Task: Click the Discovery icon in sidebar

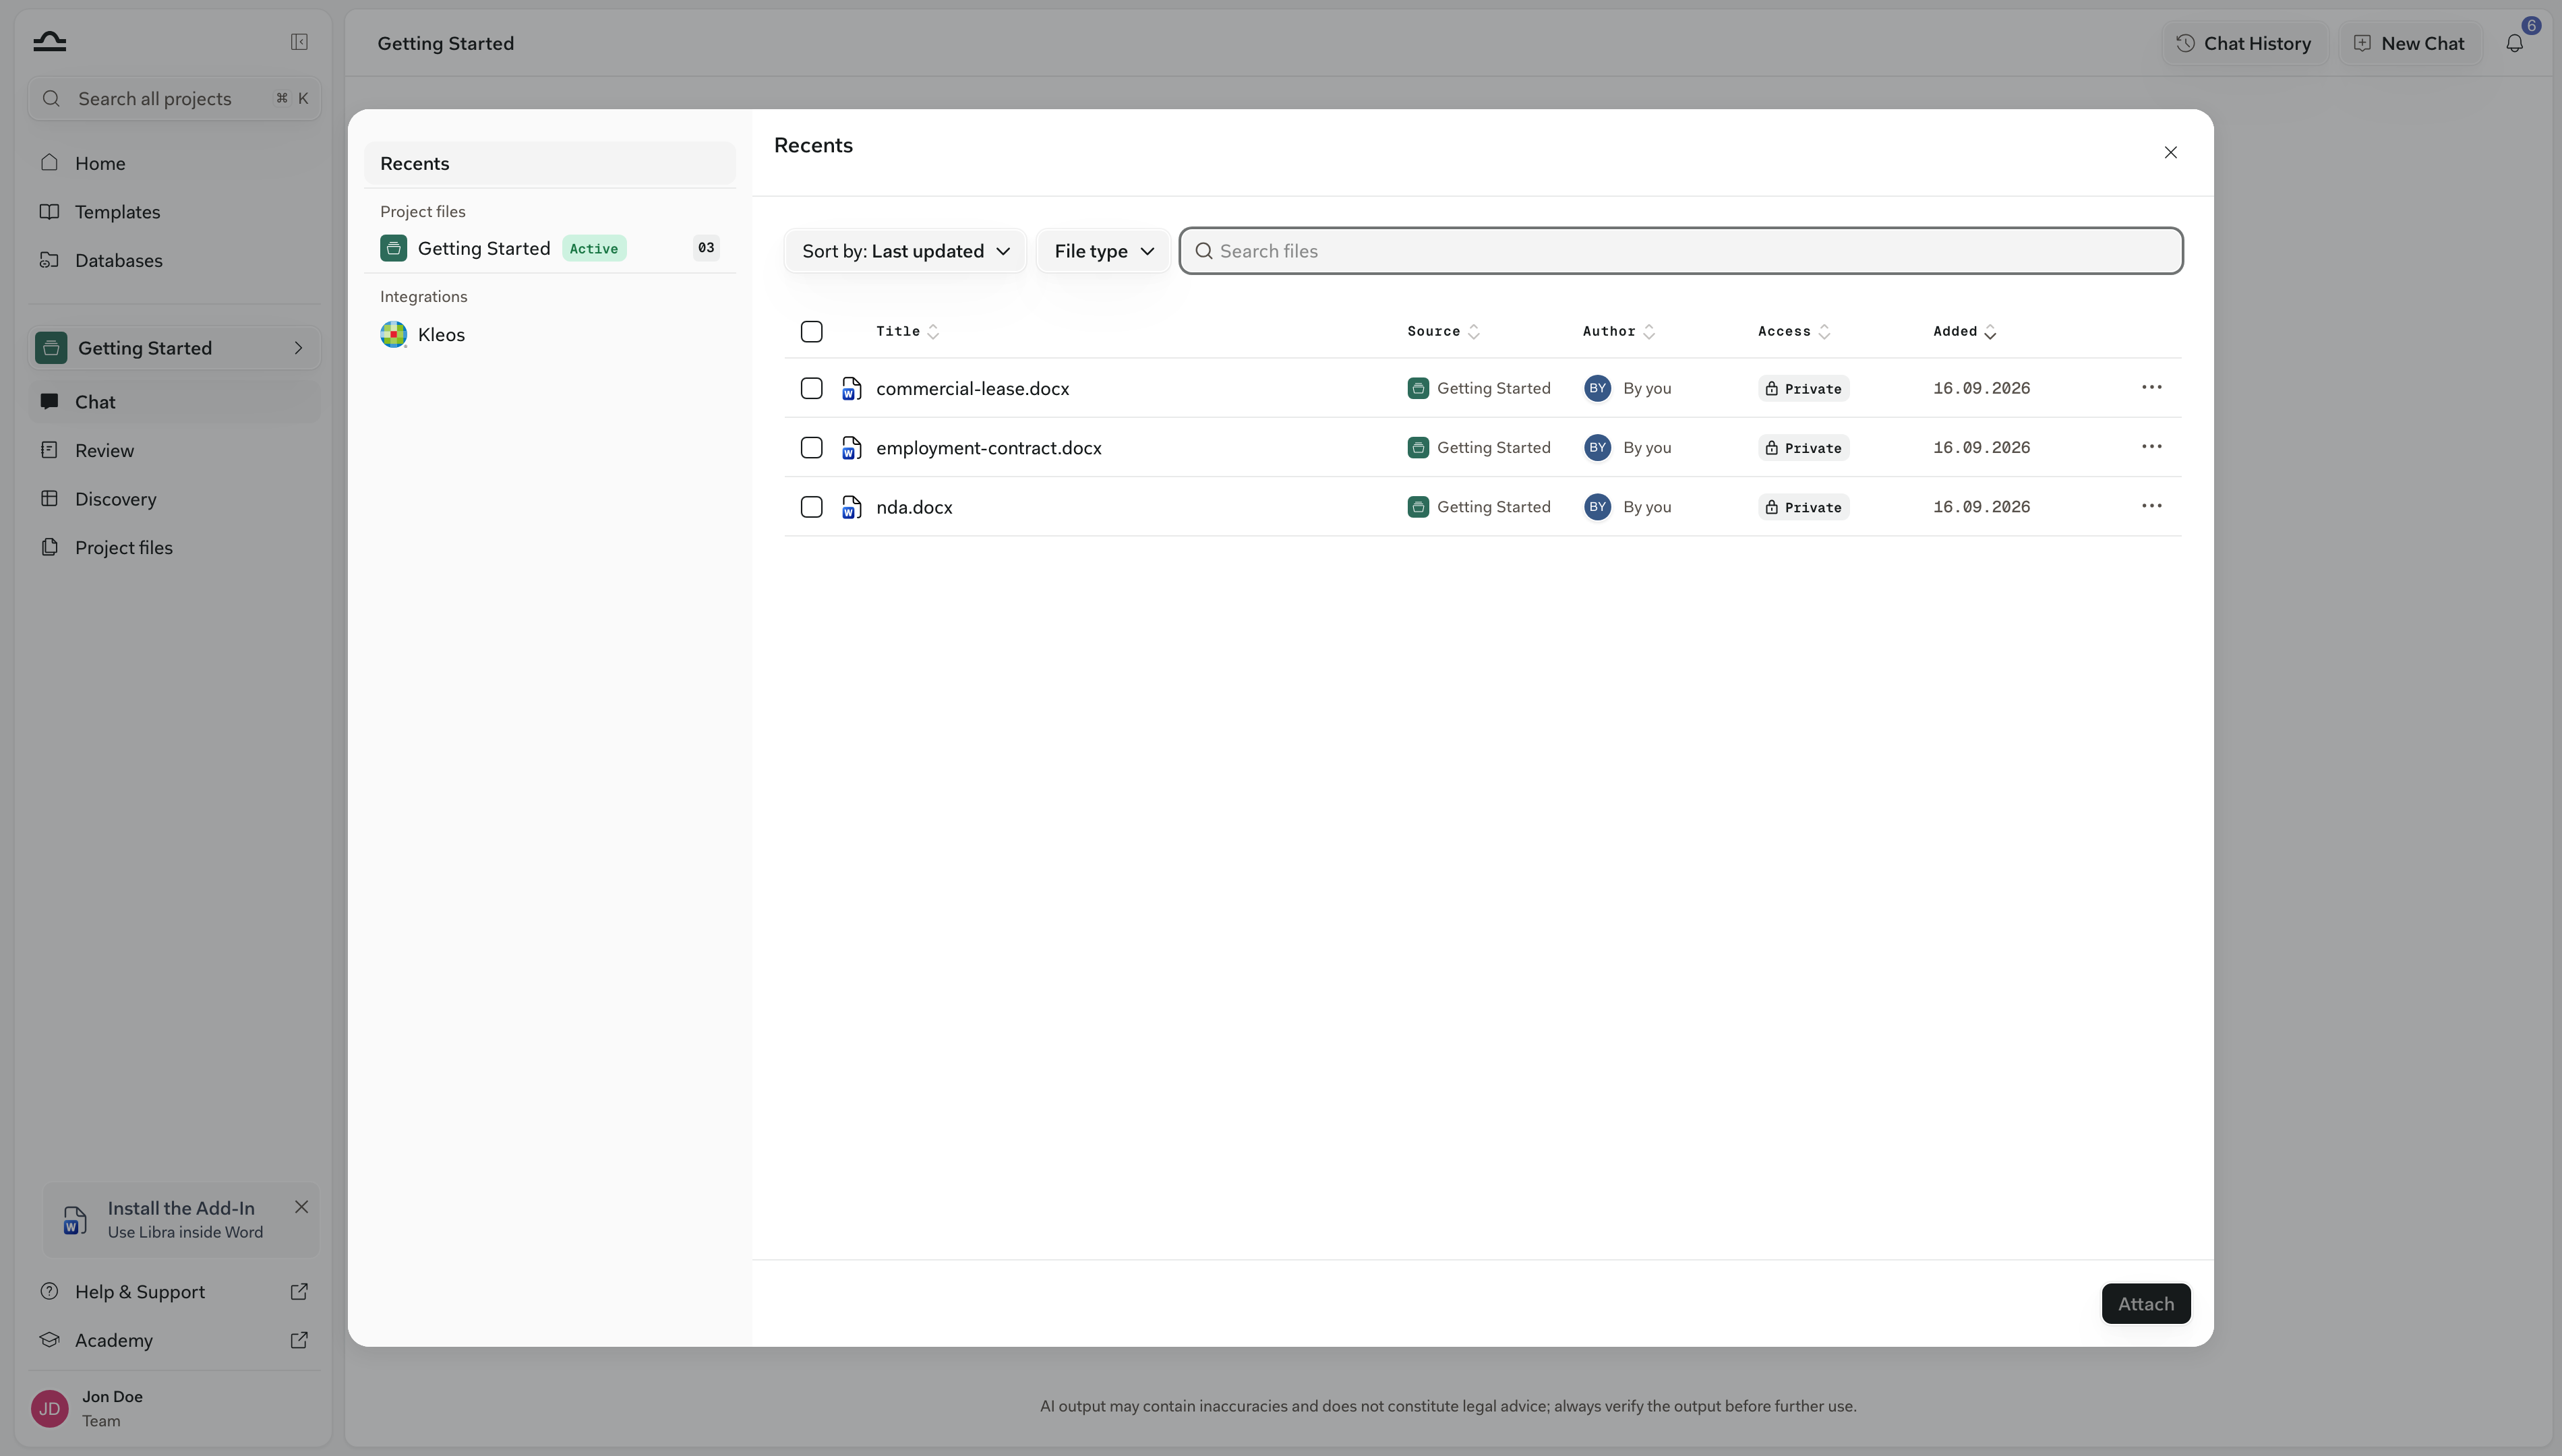Action: coord(49,498)
